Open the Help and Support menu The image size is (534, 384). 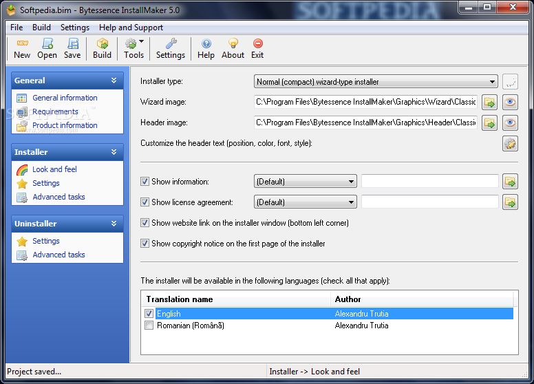pyautogui.click(x=131, y=28)
